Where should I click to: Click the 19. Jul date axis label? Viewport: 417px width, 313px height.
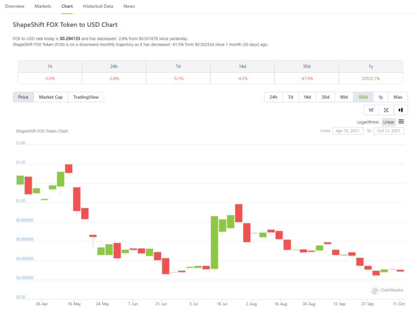coord(222,304)
